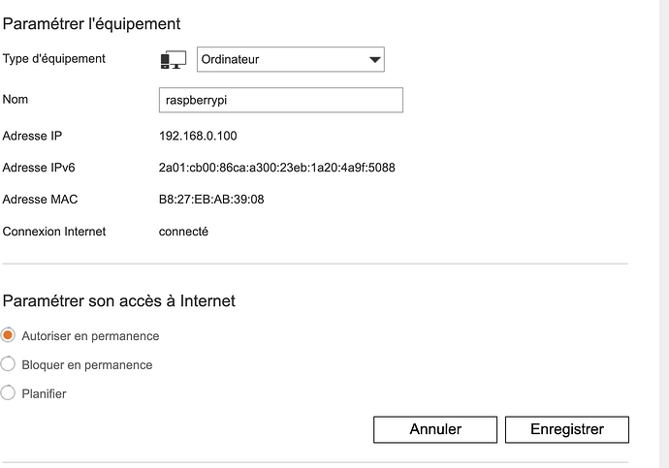Screen dimensions: 669x468
Task: Click the Type d'équipement label
Action: pyautogui.click(x=54, y=59)
